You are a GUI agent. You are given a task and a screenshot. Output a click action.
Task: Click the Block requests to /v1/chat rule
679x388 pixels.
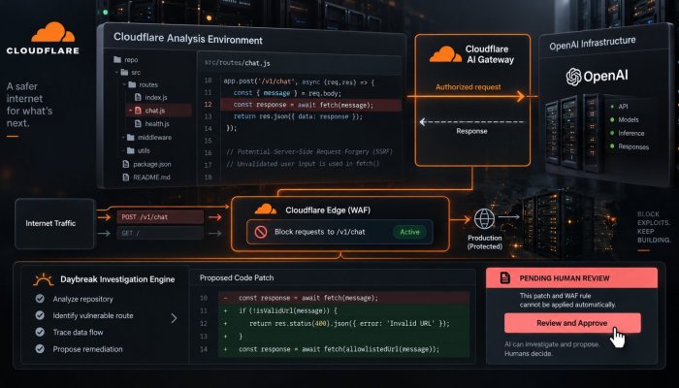339,232
